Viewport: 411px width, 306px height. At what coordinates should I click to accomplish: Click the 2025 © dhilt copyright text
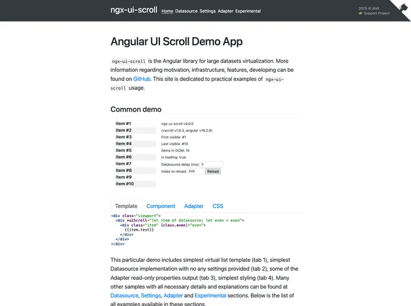click(x=369, y=8)
